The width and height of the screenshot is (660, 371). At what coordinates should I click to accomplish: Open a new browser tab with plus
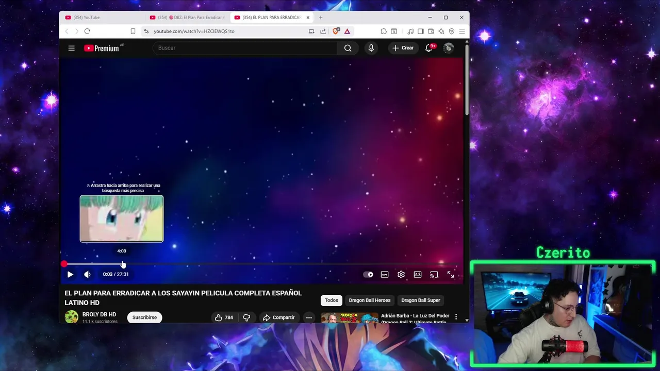[x=321, y=18]
